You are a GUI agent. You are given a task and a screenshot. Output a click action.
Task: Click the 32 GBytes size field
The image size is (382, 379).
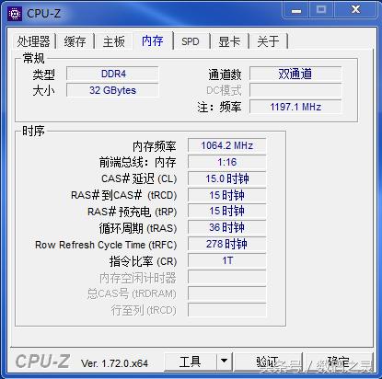(112, 90)
